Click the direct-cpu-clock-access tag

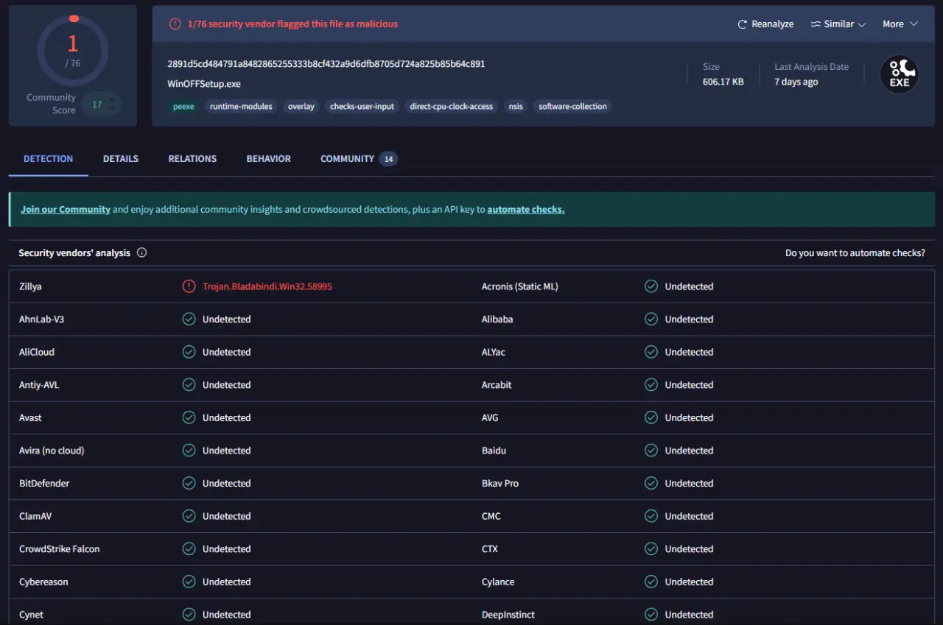[x=452, y=106]
